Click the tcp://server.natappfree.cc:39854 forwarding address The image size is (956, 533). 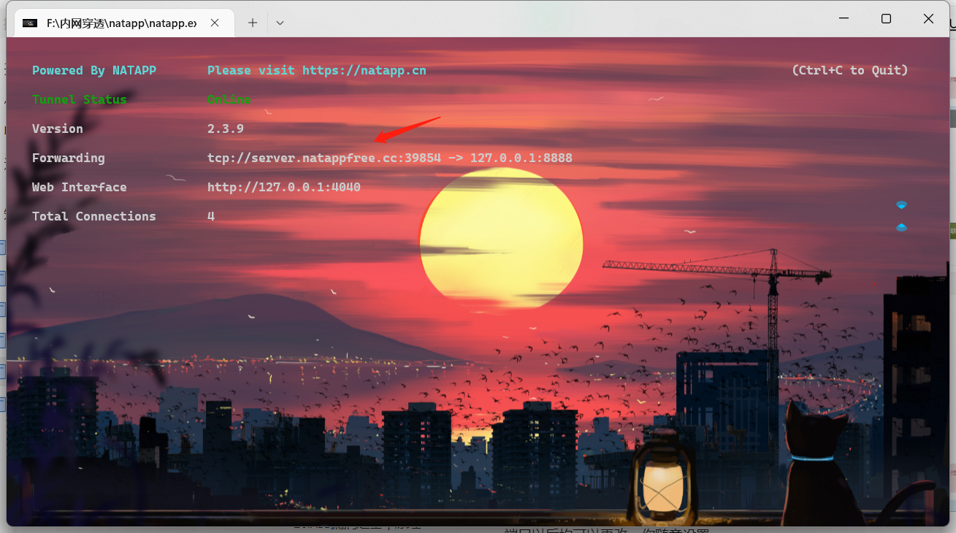pyautogui.click(x=324, y=158)
